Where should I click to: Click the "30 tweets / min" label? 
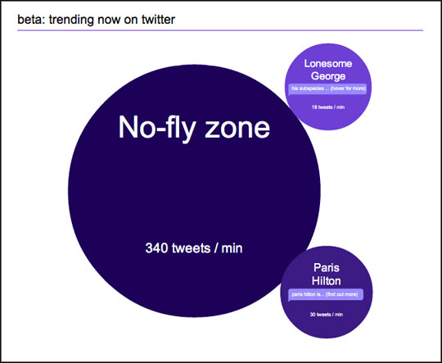tap(327, 315)
